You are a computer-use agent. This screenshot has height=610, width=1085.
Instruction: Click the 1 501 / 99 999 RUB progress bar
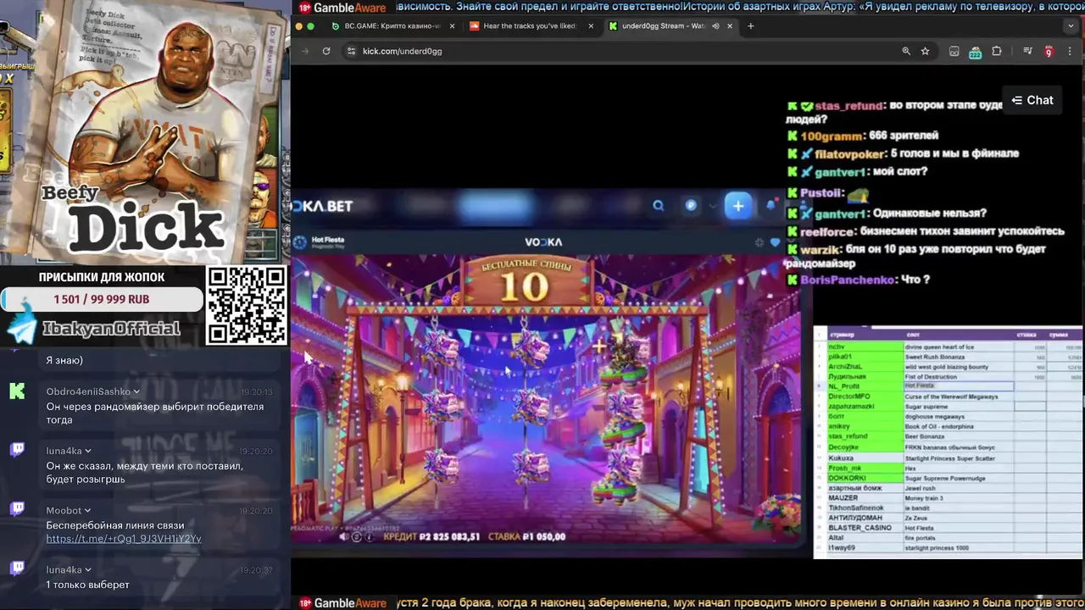(x=102, y=299)
